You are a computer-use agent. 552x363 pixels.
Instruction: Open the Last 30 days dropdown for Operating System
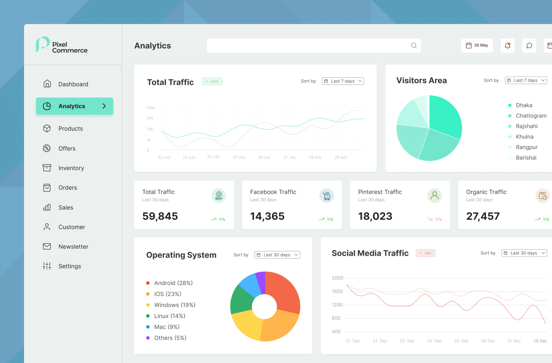click(277, 255)
